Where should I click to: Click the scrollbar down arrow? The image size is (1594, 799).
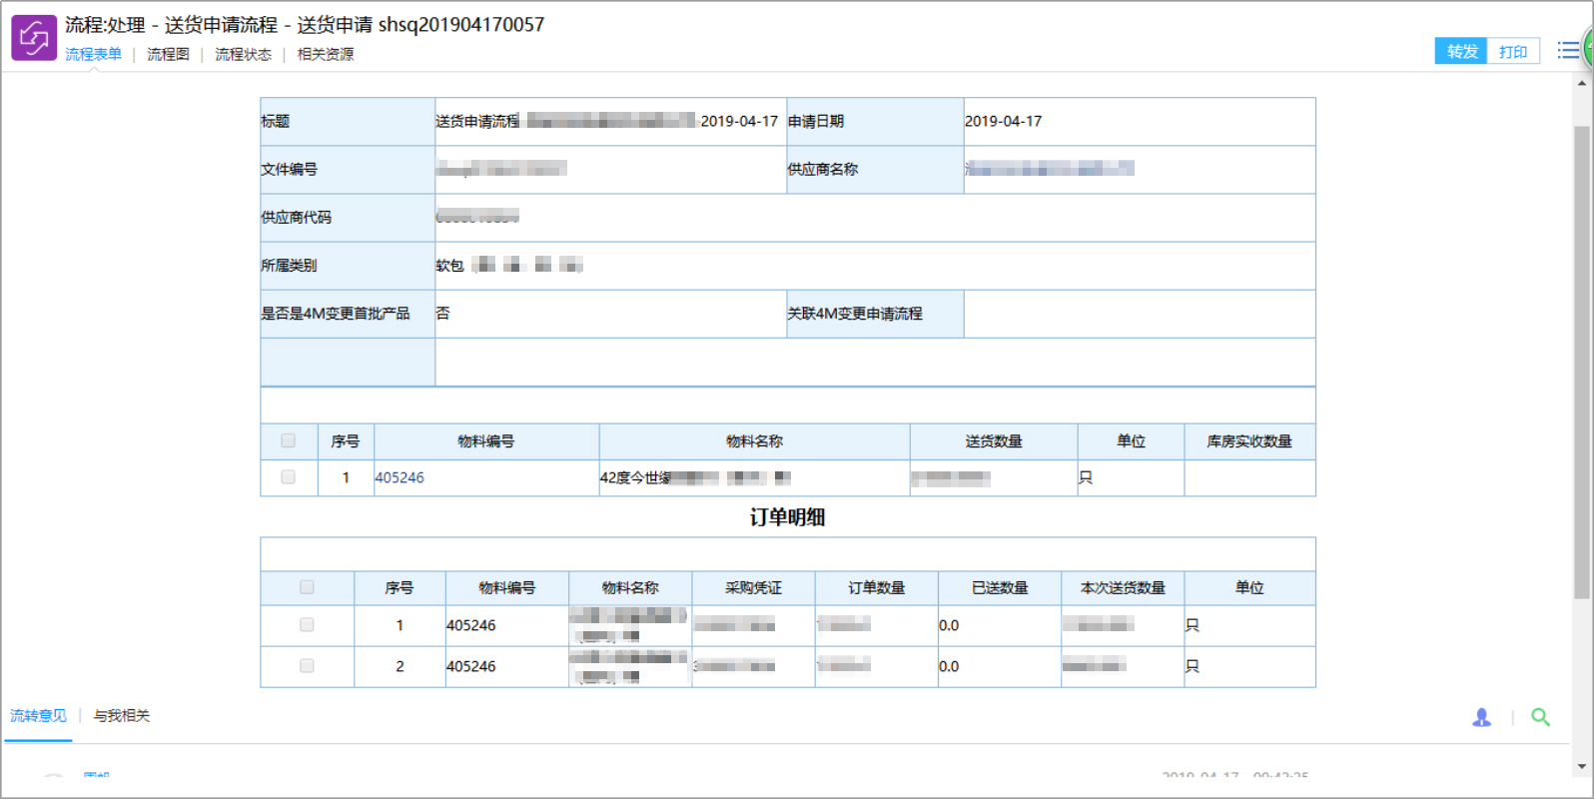click(x=1582, y=767)
